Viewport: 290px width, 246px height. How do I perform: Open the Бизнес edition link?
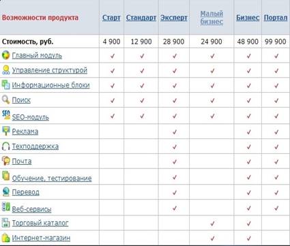(x=248, y=18)
